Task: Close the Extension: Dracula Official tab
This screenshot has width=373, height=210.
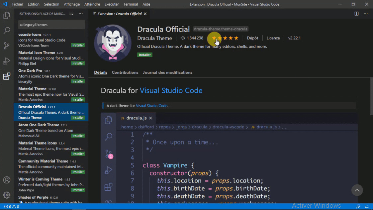Action: 145,14
